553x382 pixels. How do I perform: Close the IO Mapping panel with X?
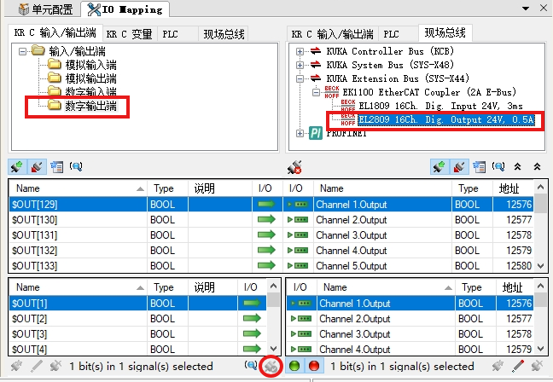pos(544,9)
